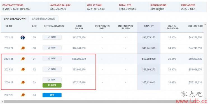
Task: Click the Suns logo in 2023-24 row
Action: [x=23, y=48]
